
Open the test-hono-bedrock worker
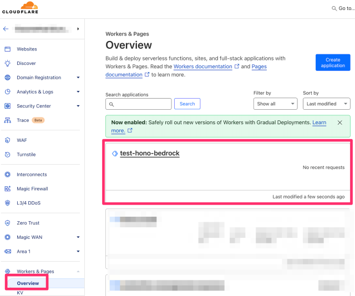150,153
